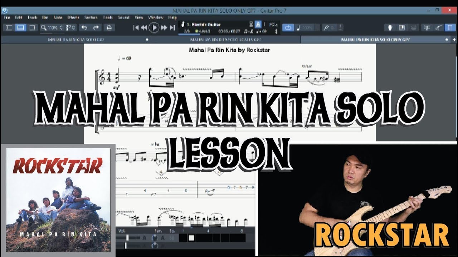Click the track volume slider handle
Viewport: 458px width, 257px height.
pyautogui.click(x=127, y=238)
